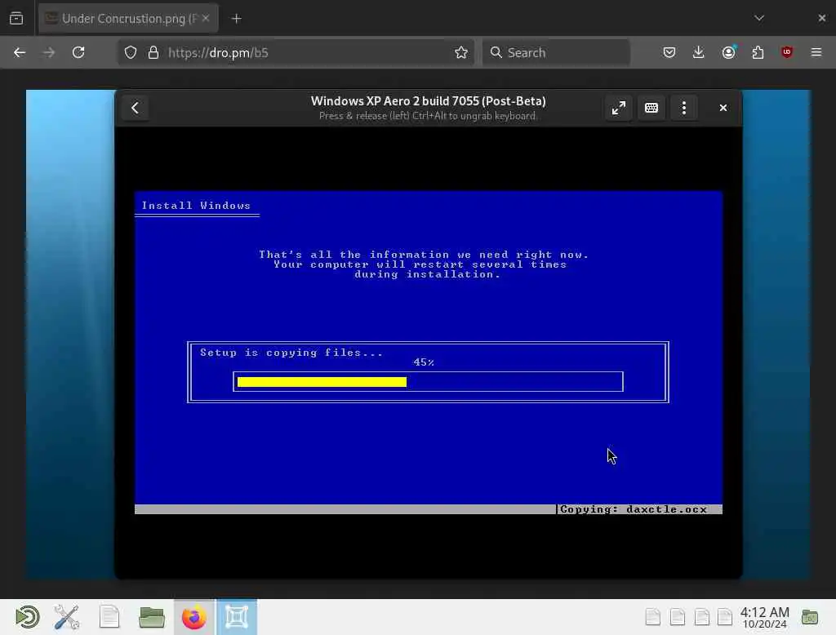This screenshot has width=836, height=635.
Task: Navigate back in Firefox
Action: click(20, 52)
